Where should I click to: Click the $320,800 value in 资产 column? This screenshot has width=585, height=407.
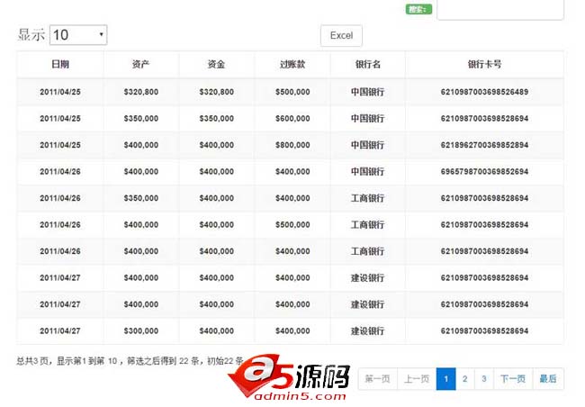click(x=141, y=92)
